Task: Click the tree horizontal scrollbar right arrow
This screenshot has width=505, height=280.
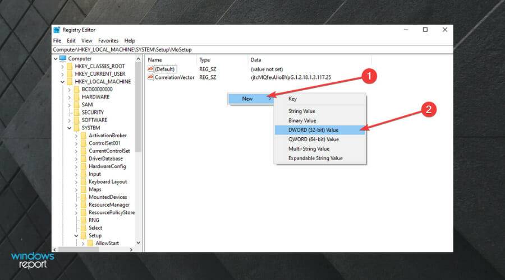Action: click(131, 249)
